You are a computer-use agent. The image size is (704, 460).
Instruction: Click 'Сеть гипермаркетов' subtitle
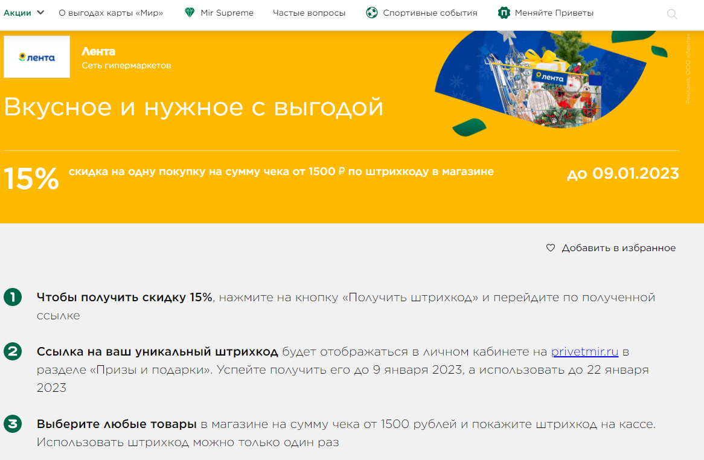click(x=126, y=66)
